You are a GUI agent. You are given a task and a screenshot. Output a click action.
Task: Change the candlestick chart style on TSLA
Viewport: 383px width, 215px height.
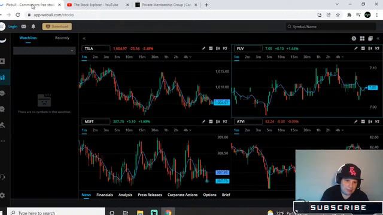(218, 48)
